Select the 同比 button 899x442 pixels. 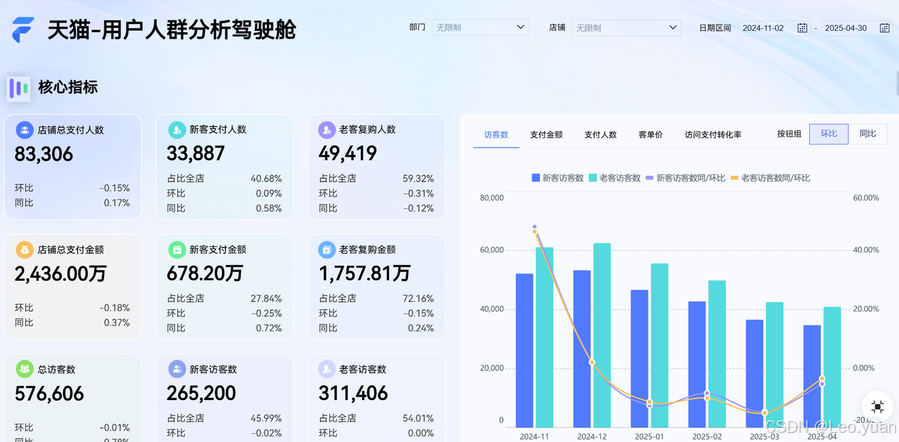(868, 134)
